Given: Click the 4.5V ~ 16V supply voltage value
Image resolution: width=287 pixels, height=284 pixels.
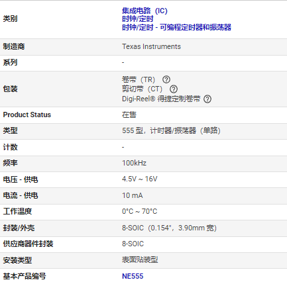Looking at the screenshot, I should [140, 179].
